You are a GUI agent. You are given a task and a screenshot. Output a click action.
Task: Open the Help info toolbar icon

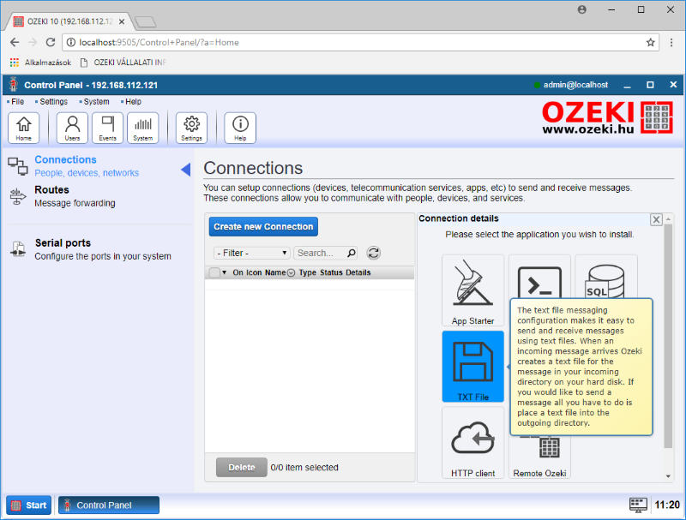point(240,128)
